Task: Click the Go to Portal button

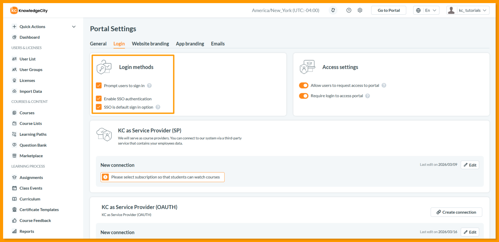Action: pyautogui.click(x=389, y=10)
